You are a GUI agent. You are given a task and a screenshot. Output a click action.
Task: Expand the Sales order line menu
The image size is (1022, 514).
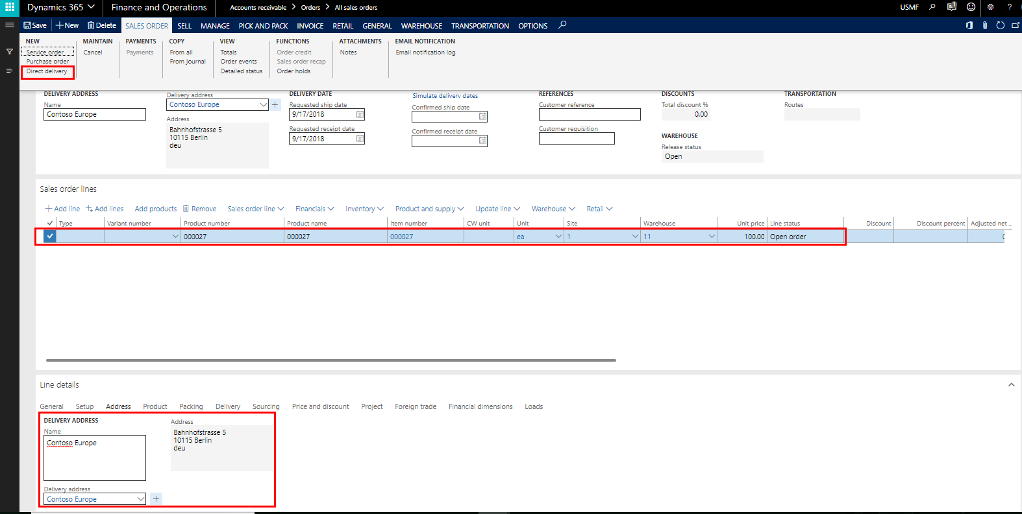256,209
